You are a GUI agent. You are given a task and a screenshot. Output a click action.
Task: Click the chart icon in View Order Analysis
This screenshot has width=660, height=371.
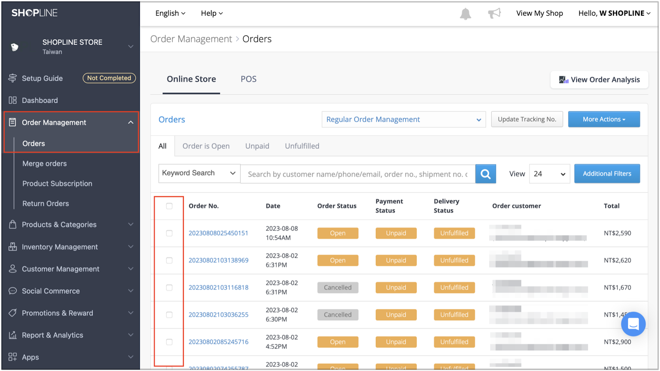[x=563, y=80]
